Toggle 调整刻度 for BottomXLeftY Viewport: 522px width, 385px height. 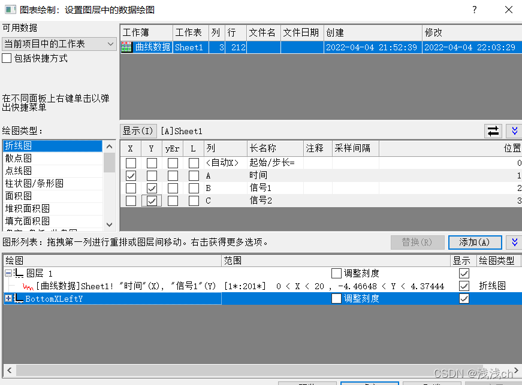(x=337, y=299)
